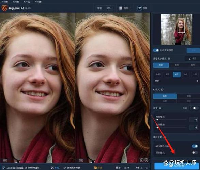Enable the face refinement switch

coord(195,152)
